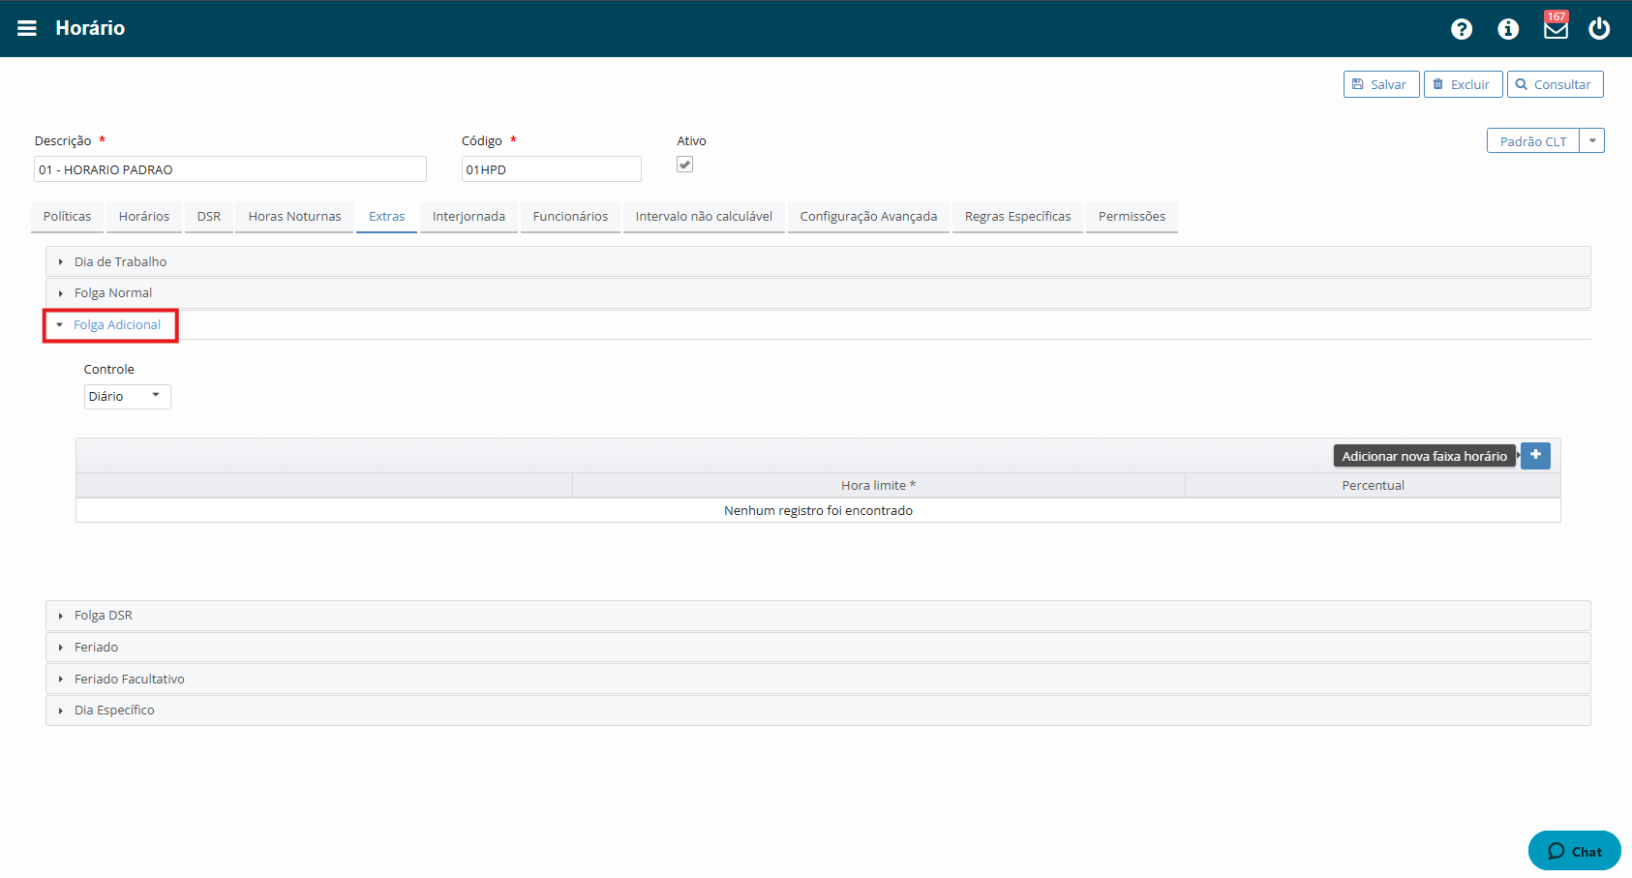Add a new time range with plus icon

(x=1535, y=455)
